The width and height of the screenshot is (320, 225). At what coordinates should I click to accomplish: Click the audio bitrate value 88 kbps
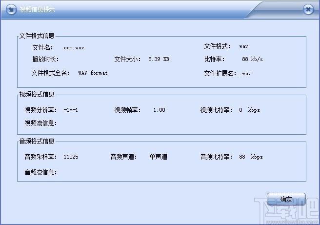point(251,157)
